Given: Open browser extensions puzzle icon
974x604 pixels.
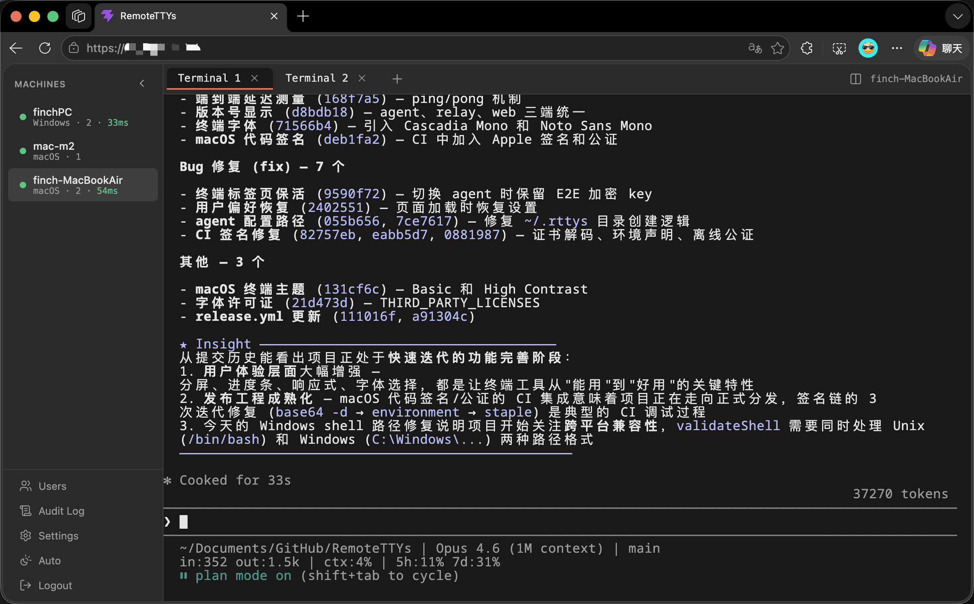Looking at the screenshot, I should click(807, 48).
